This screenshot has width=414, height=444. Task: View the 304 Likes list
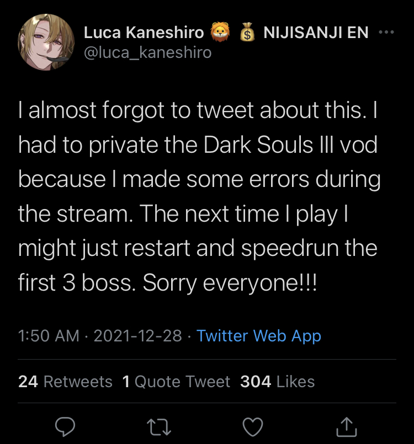pyautogui.click(x=277, y=382)
